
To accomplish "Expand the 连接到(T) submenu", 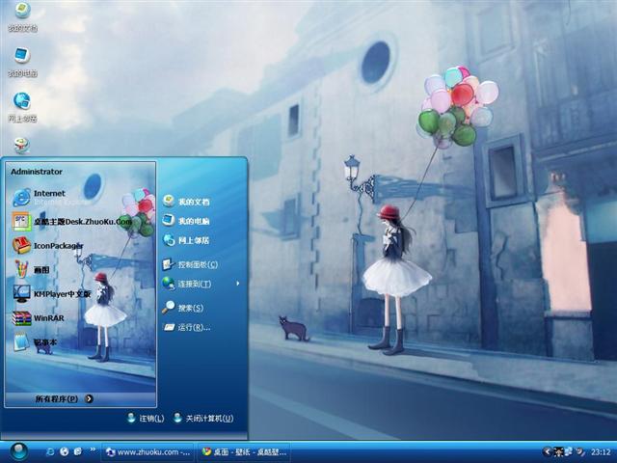I will coord(200,284).
